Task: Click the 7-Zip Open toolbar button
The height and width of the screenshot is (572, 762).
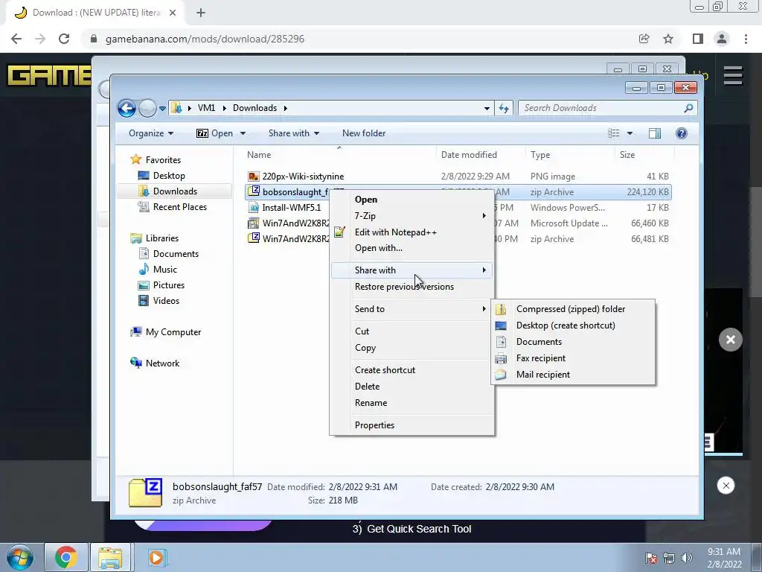Action: click(214, 133)
